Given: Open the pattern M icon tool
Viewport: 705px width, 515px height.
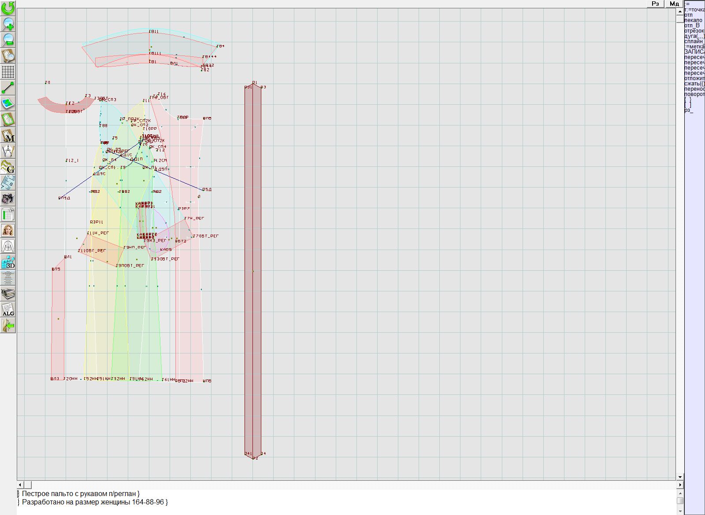Looking at the screenshot, I should (x=8, y=136).
